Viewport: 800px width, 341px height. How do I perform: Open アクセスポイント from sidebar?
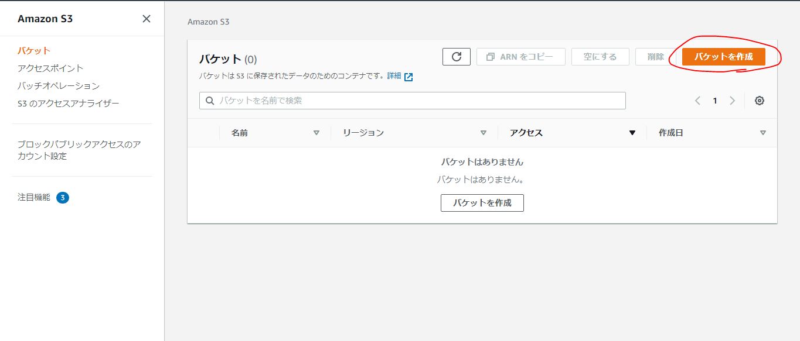tap(50, 68)
